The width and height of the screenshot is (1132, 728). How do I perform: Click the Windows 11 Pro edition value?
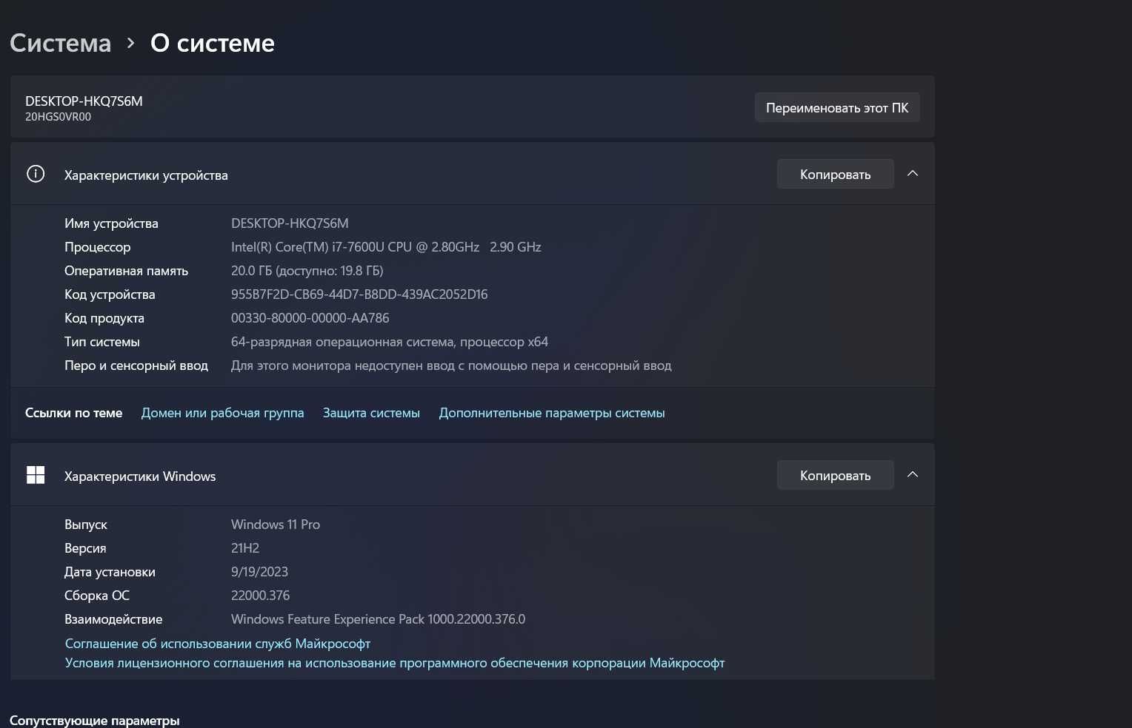point(276,525)
